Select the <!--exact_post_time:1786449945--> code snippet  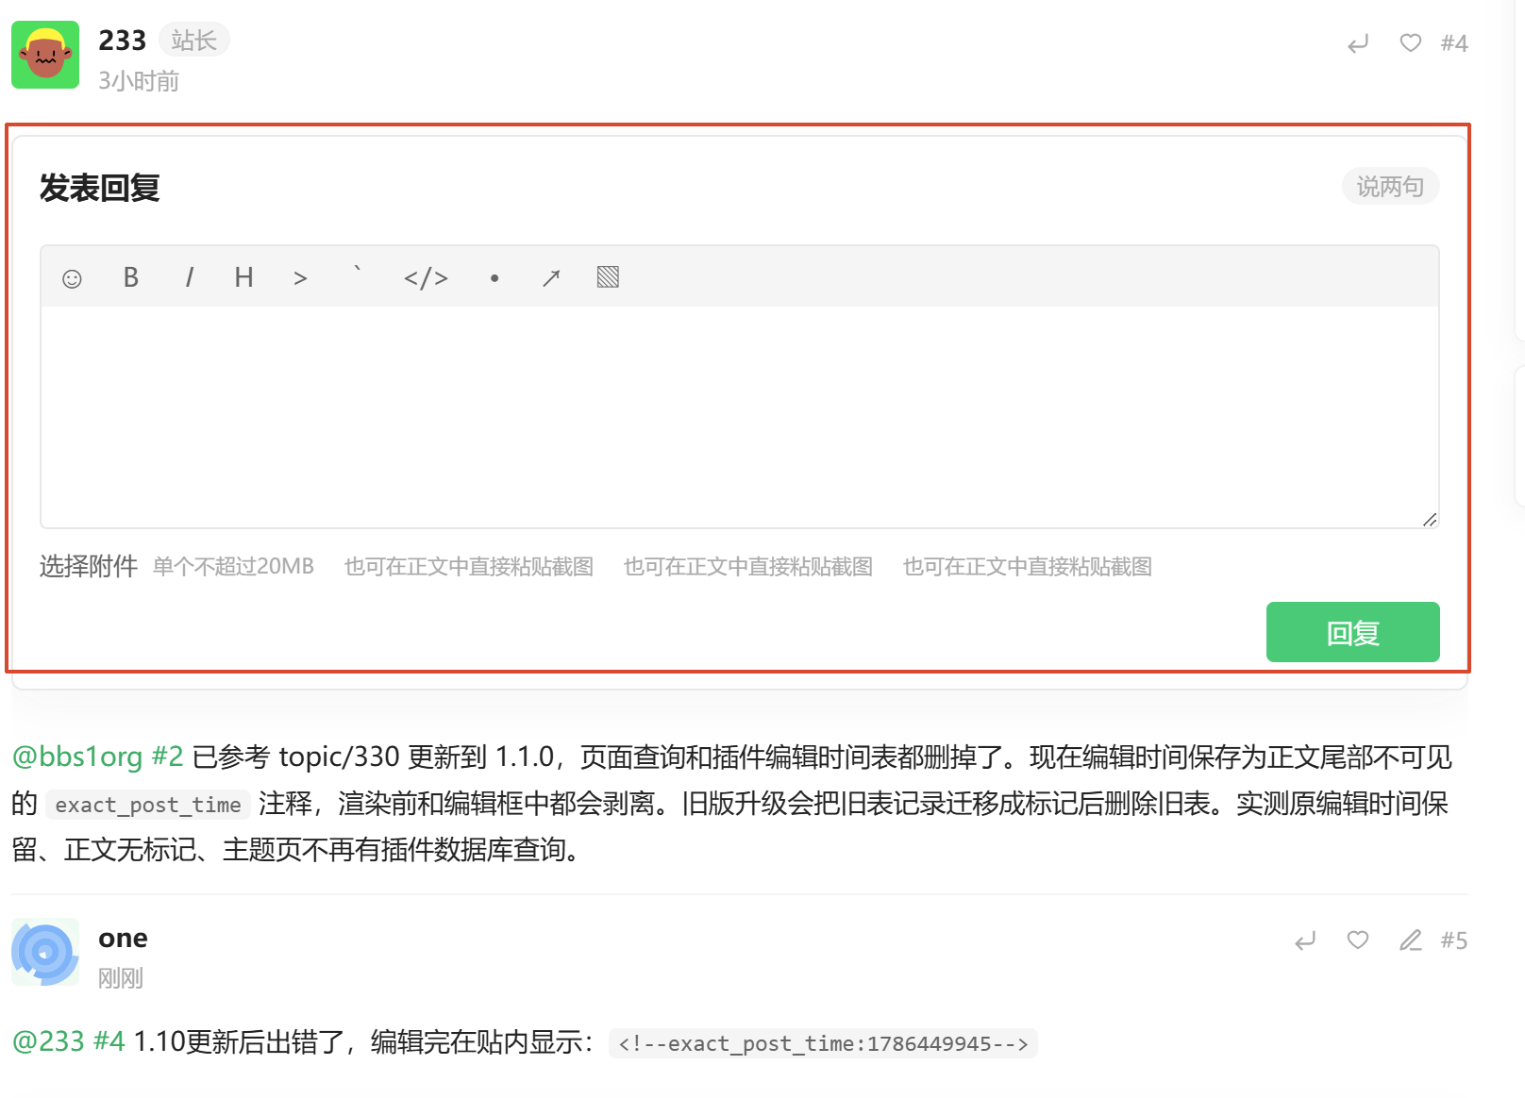point(823,1043)
